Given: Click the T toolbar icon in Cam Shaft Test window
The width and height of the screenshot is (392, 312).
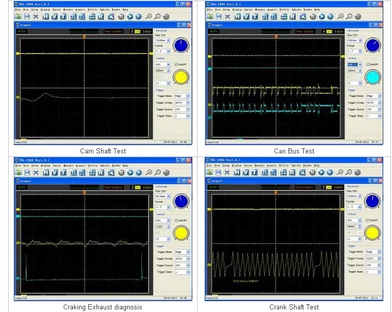Looking at the screenshot, I should coord(63,16).
